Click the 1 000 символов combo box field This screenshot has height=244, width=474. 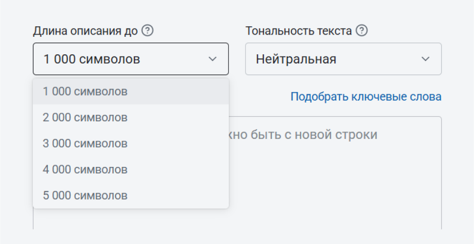[131, 59]
